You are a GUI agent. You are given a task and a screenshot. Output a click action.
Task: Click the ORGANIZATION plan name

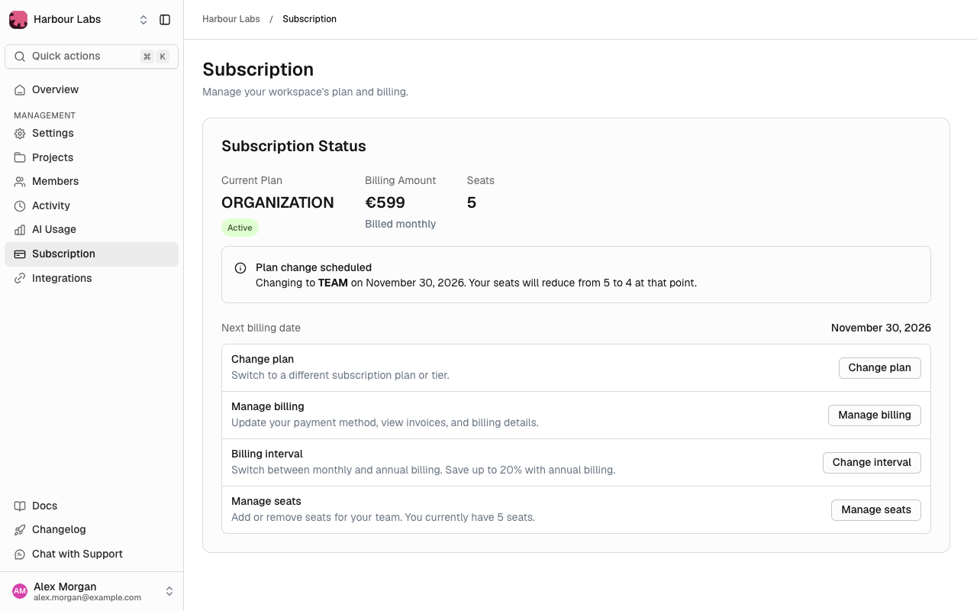(278, 202)
